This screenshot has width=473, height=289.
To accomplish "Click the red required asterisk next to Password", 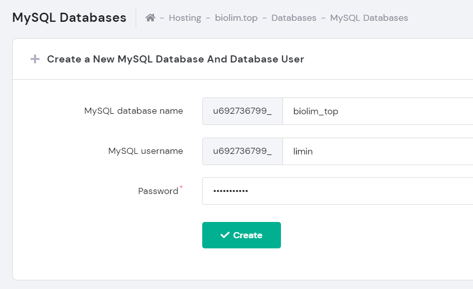I will tap(181, 187).
